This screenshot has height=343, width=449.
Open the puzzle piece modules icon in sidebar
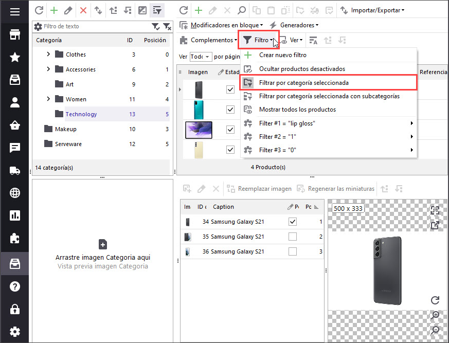pos(14,238)
